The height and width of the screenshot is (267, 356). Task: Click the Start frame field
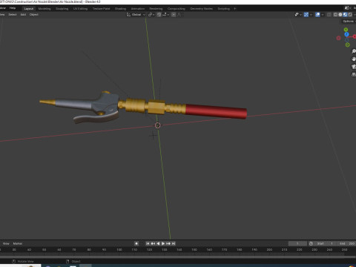[x=325, y=243]
